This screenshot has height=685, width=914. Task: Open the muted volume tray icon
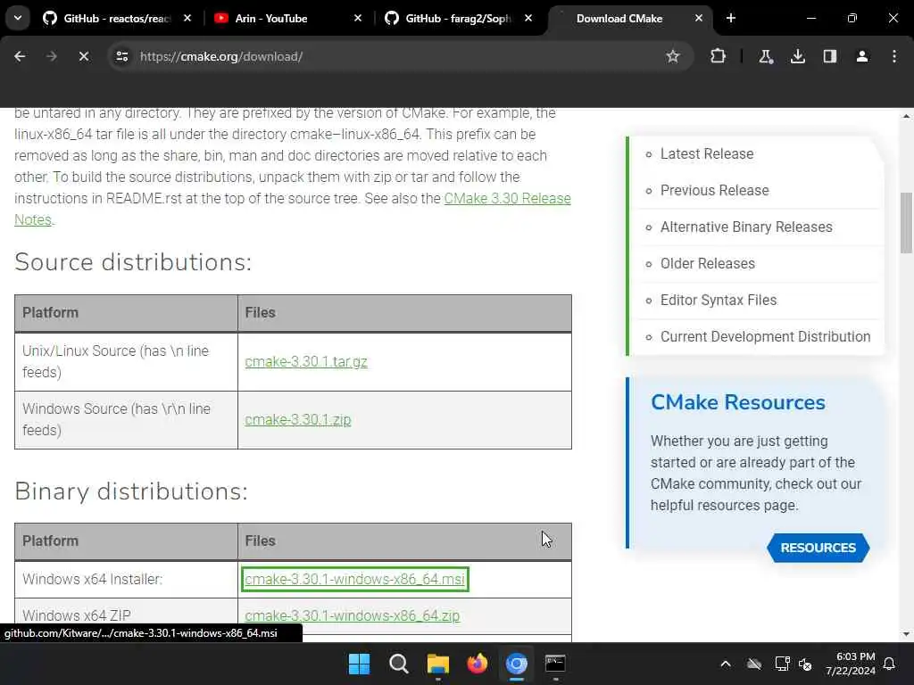point(806,664)
